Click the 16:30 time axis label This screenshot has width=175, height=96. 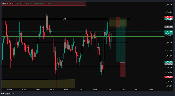point(109,90)
